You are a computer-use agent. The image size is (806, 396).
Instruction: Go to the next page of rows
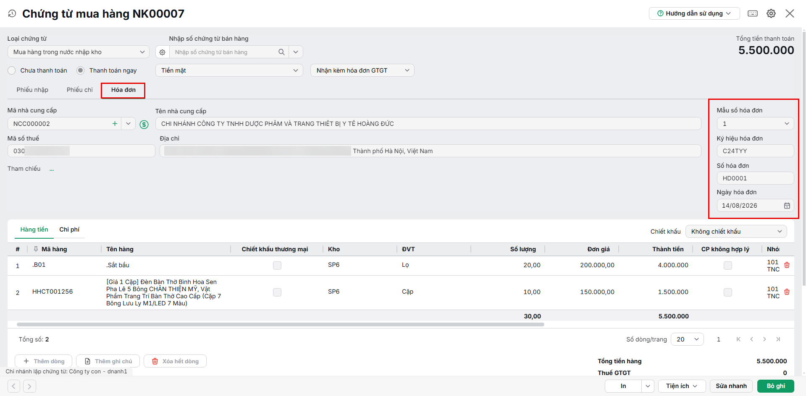coord(764,339)
